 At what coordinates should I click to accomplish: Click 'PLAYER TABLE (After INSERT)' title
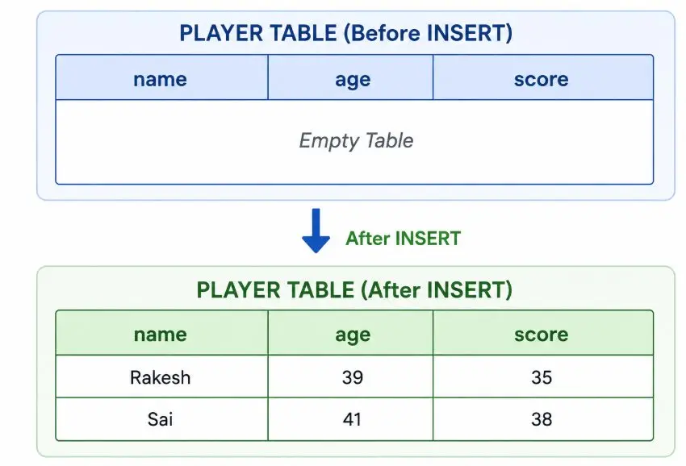tap(354, 289)
